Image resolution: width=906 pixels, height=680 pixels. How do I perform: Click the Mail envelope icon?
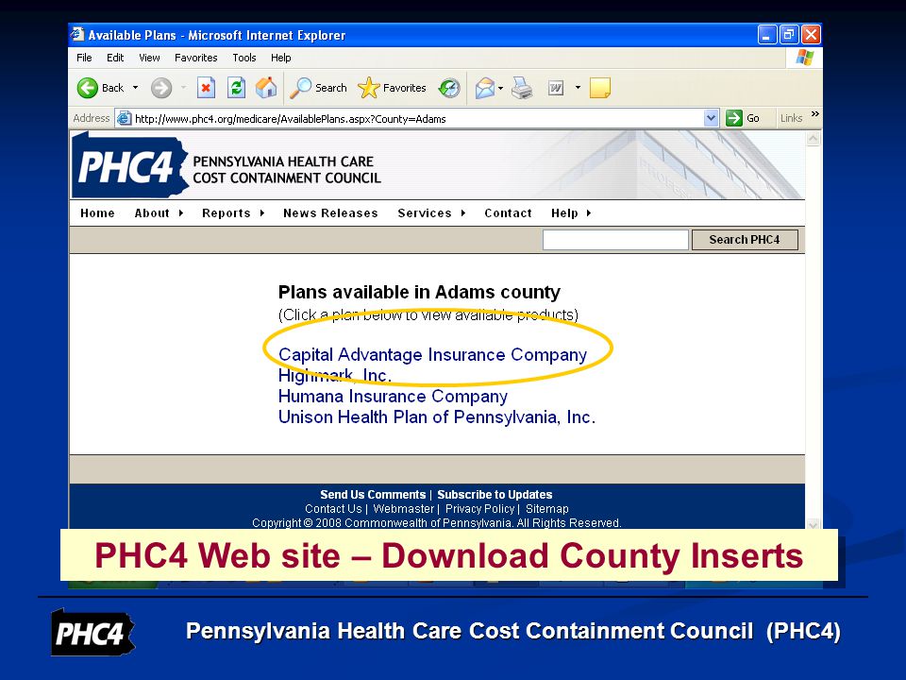[x=485, y=88]
